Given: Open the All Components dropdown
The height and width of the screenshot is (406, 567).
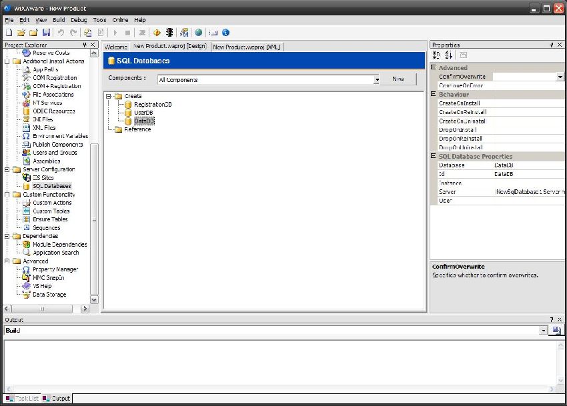Looking at the screenshot, I should tap(376, 79).
